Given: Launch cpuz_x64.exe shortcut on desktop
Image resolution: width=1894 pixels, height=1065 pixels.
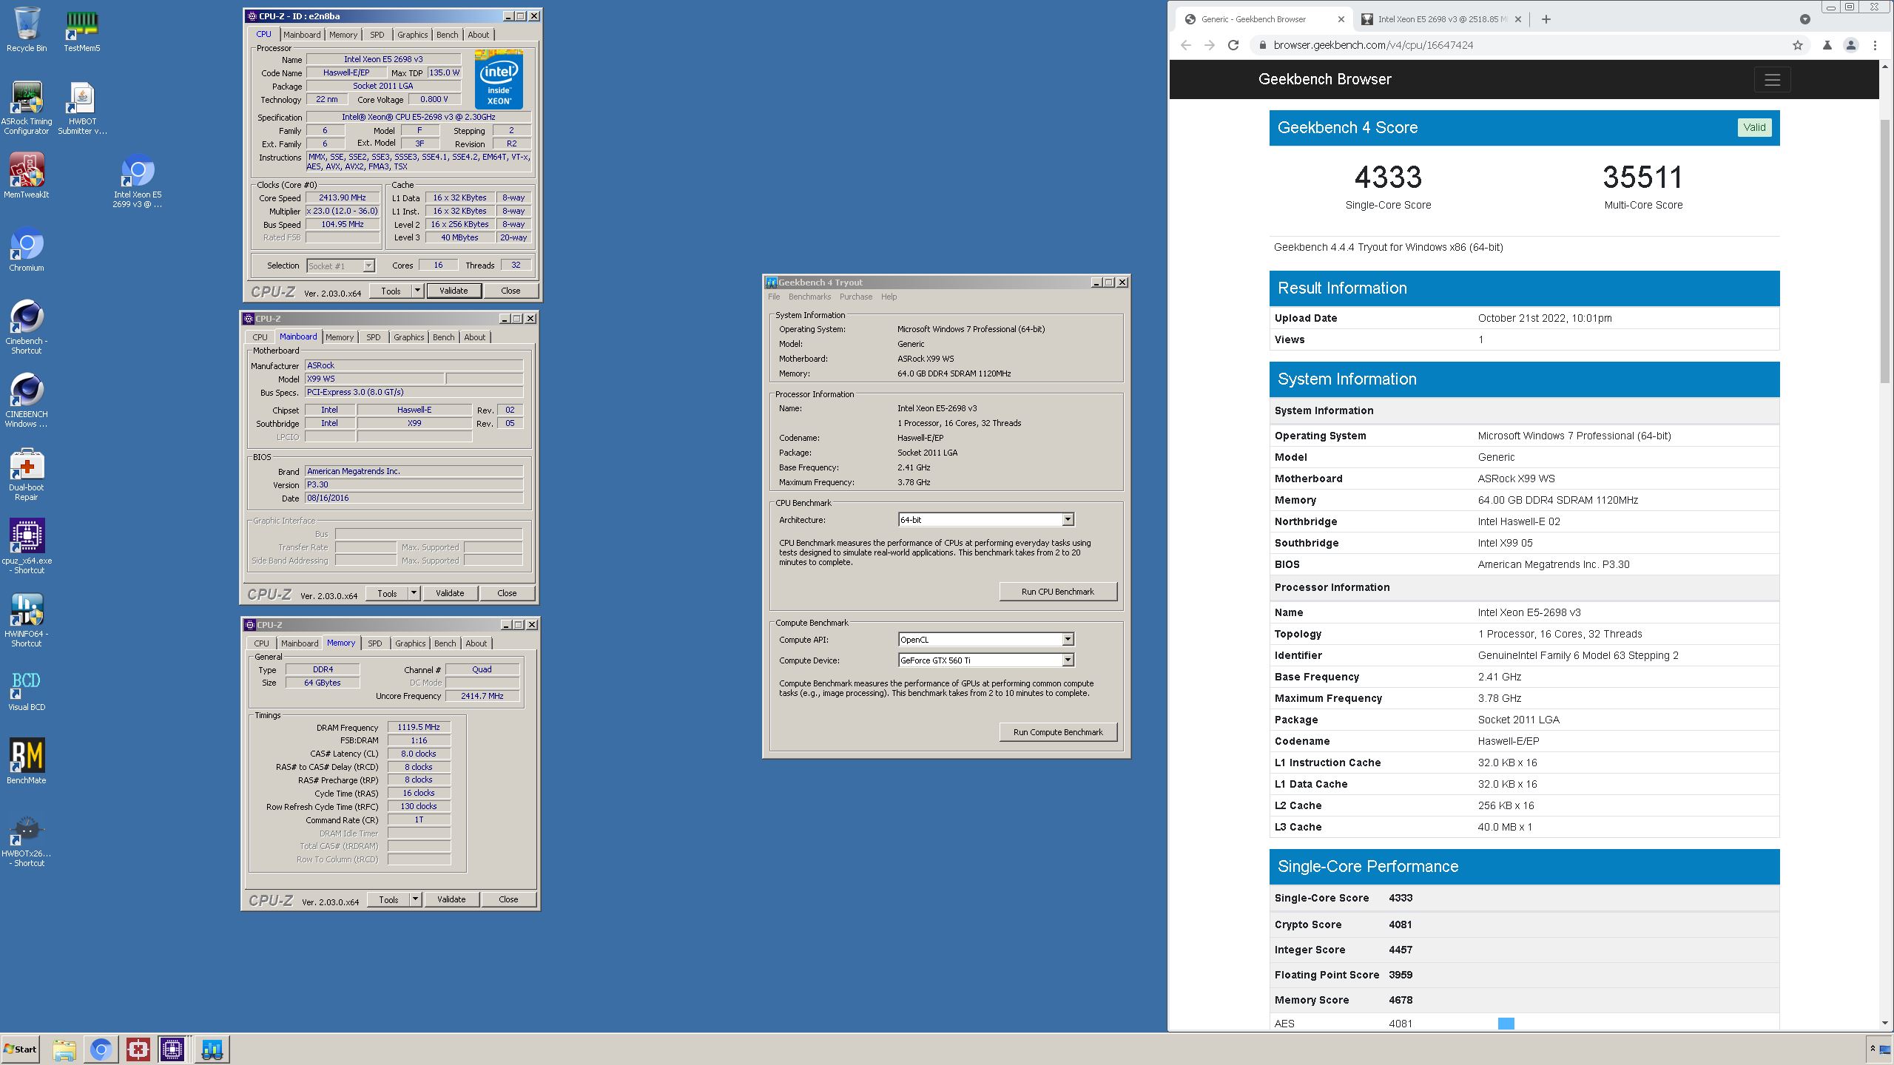Looking at the screenshot, I should pos(27,547).
